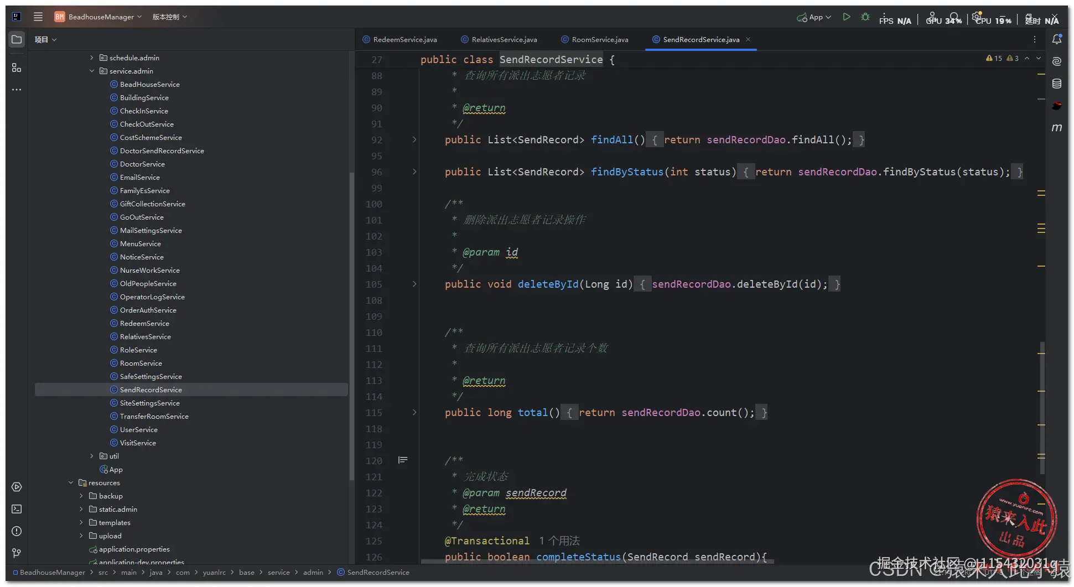Image resolution: width=1074 pixels, height=587 pixels.
Task: Unfold the total method at line 115
Action: coord(414,412)
